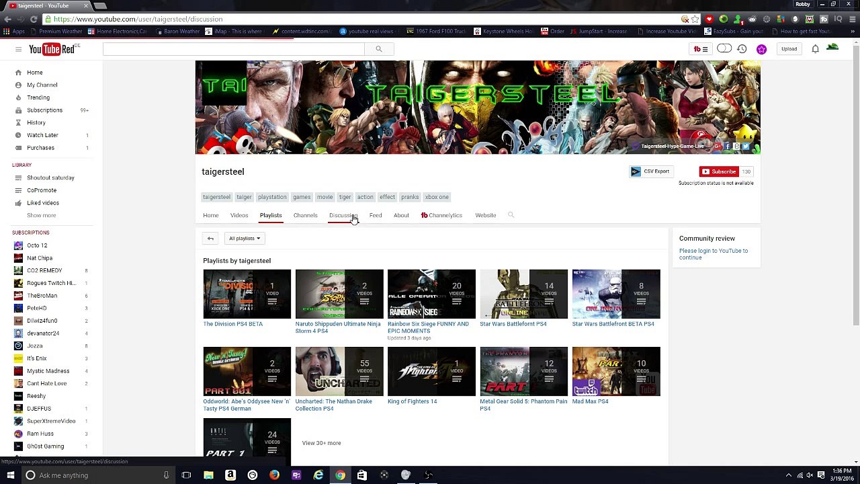Click the Cortana Ask me anything box
The height and width of the screenshot is (484, 860).
(97, 475)
